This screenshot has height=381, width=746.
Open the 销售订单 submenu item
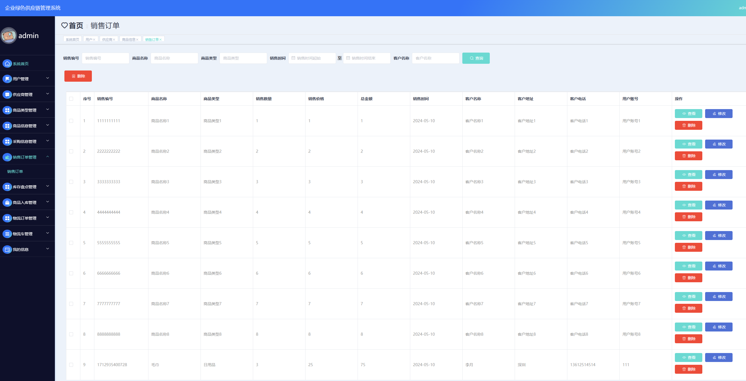click(x=15, y=171)
